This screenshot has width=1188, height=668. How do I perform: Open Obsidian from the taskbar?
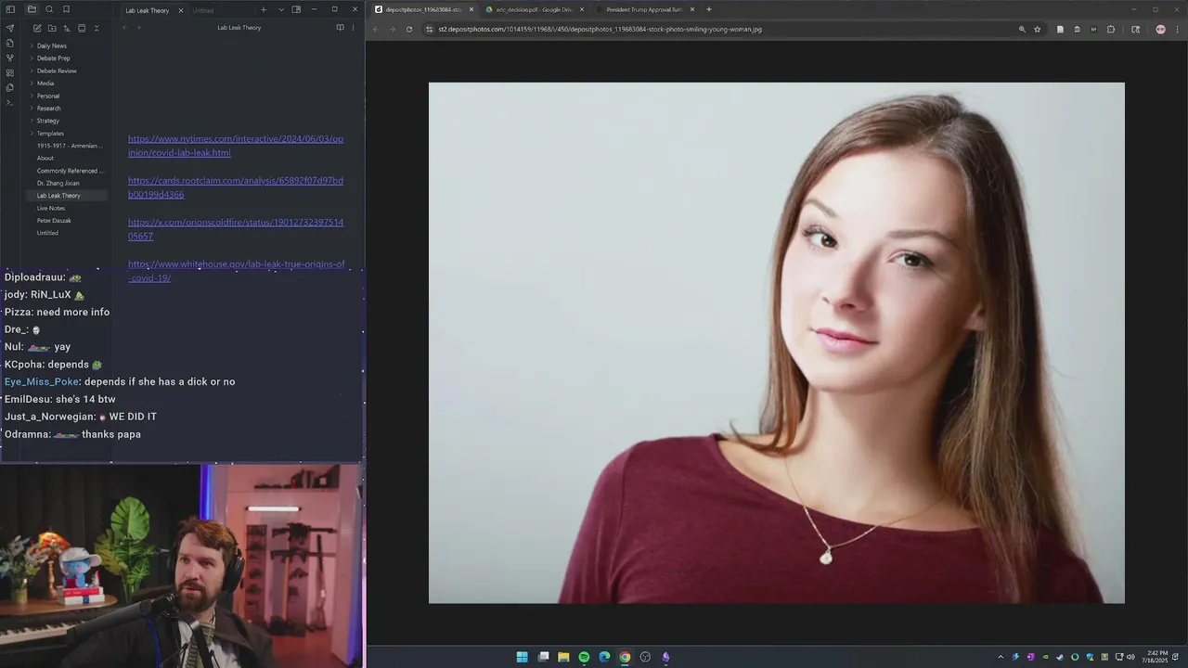(665, 657)
